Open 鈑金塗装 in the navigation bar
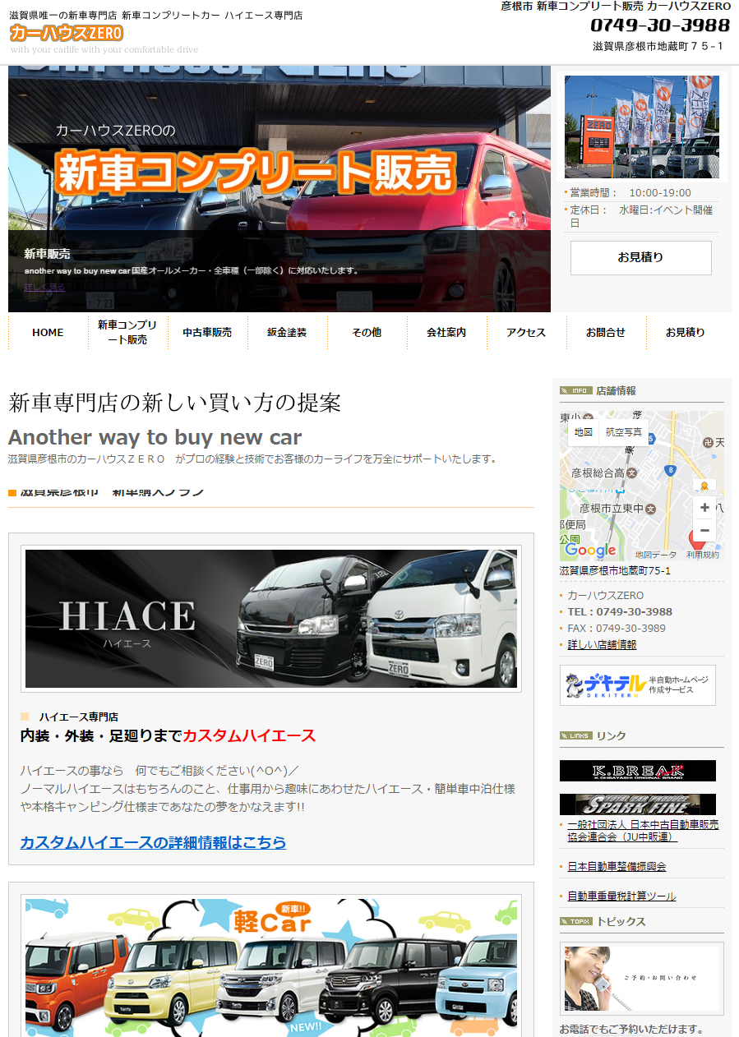Image resolution: width=739 pixels, height=1037 pixels. [287, 333]
